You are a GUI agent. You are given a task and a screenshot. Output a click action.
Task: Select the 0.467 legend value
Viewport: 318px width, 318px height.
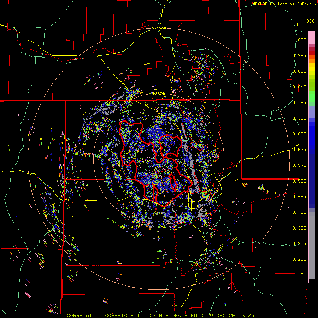click(299, 196)
